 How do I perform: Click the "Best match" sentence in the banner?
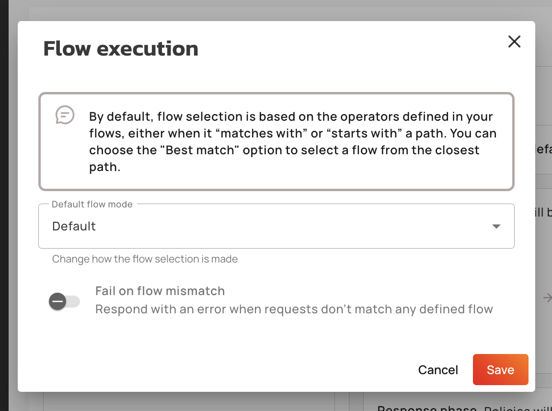pos(284,150)
